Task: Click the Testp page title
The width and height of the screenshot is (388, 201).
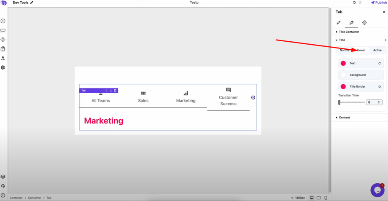Action: pyautogui.click(x=194, y=3)
